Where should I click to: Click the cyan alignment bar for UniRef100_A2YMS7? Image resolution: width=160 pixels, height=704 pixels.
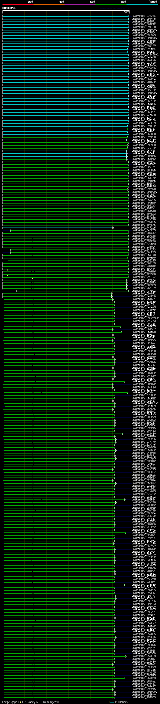(x=66, y=85)
